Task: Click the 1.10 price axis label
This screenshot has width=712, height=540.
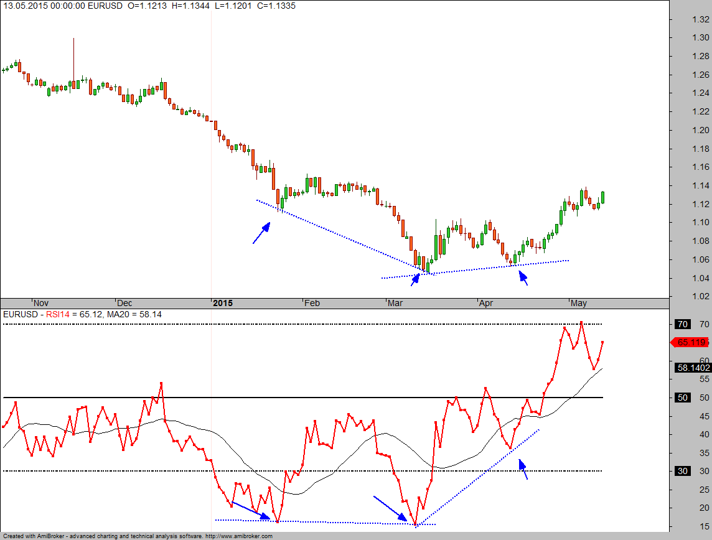Action: 701,222
